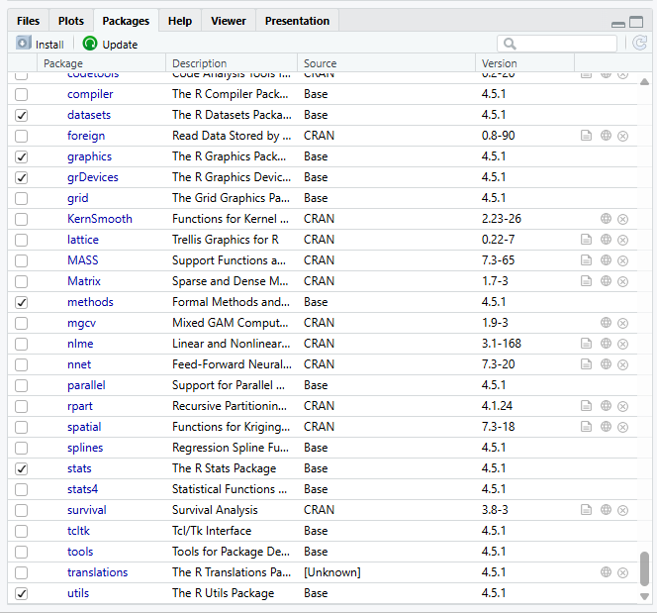Open the stats4 package link
Image resolution: width=657 pixels, height=613 pixels.
pyautogui.click(x=82, y=489)
